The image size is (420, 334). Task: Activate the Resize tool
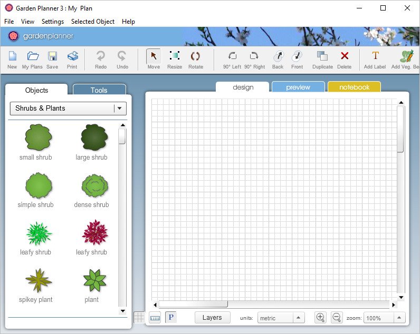pyautogui.click(x=175, y=59)
